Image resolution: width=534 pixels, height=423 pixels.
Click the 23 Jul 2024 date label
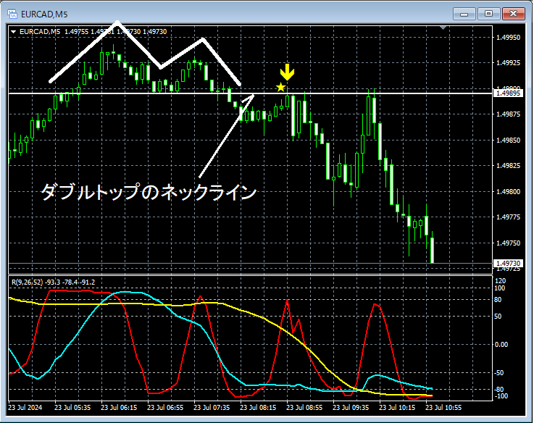pos(25,407)
